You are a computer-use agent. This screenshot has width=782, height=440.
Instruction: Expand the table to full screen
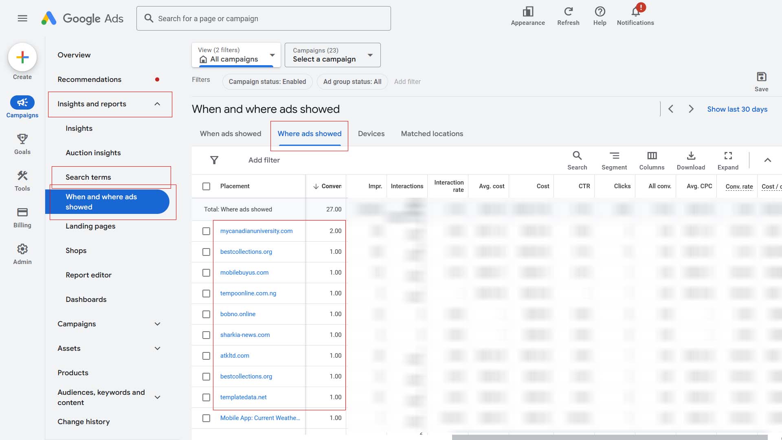tap(728, 161)
